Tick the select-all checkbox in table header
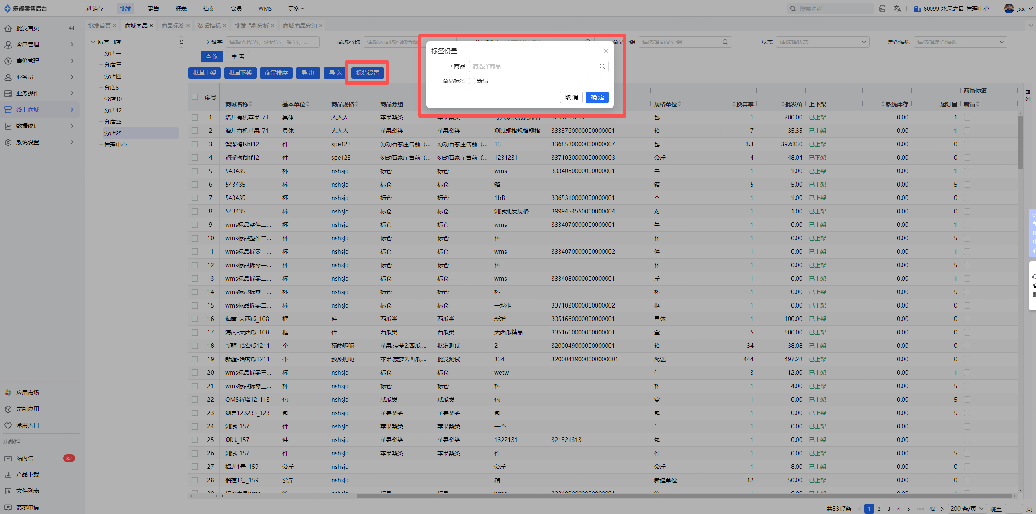The width and height of the screenshot is (1036, 514). (x=195, y=97)
